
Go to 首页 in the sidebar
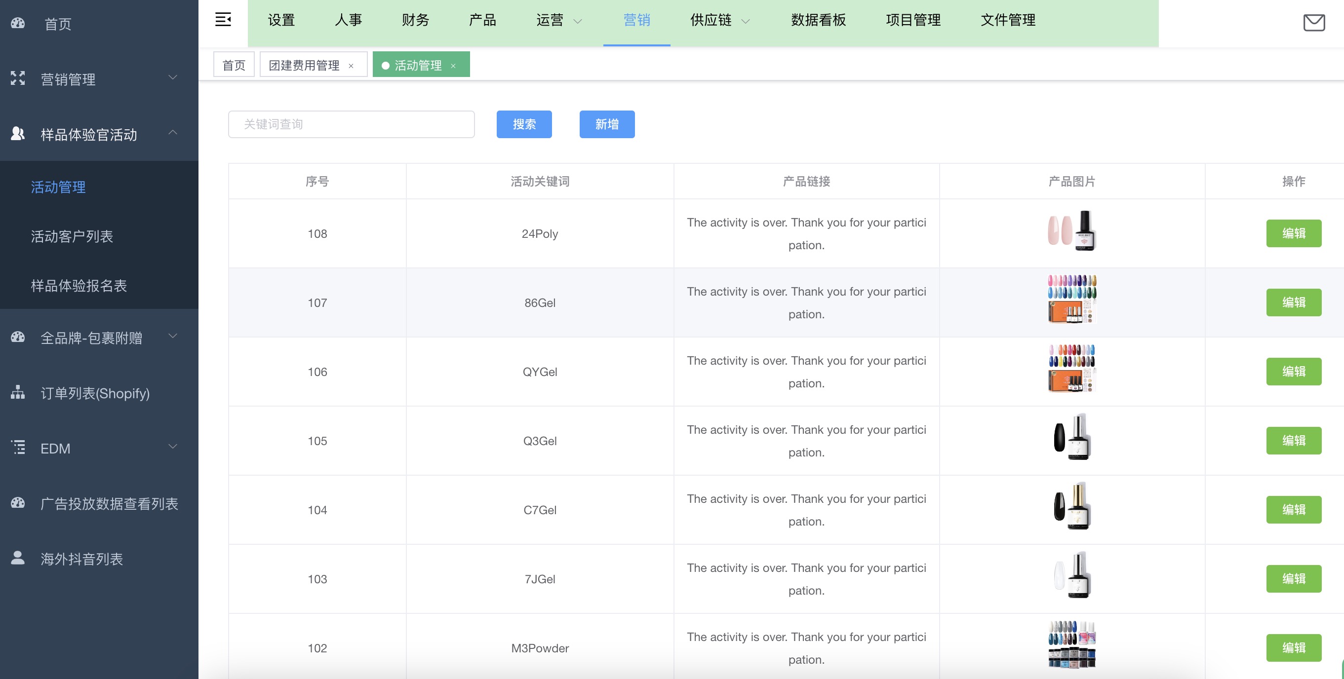coord(99,24)
